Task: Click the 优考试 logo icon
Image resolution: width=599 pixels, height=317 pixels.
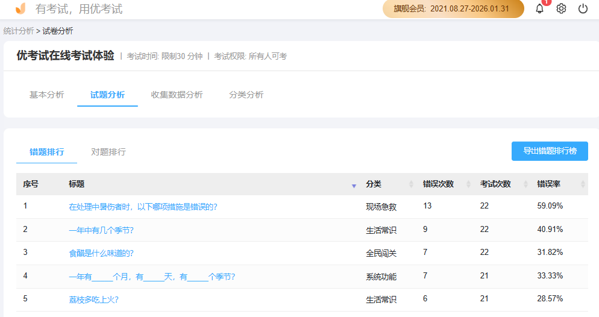Action: (20, 8)
